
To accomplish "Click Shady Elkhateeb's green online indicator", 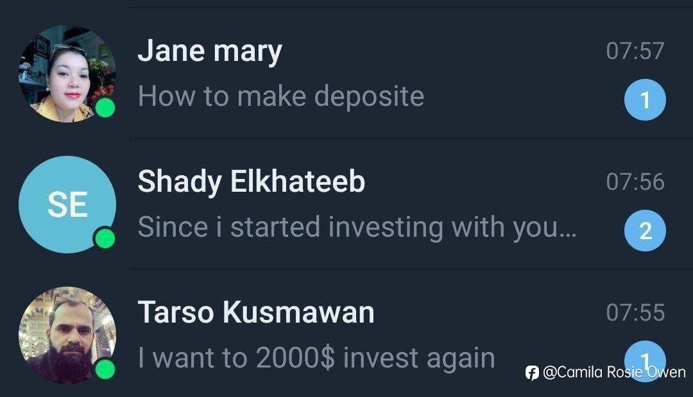I will (x=105, y=239).
